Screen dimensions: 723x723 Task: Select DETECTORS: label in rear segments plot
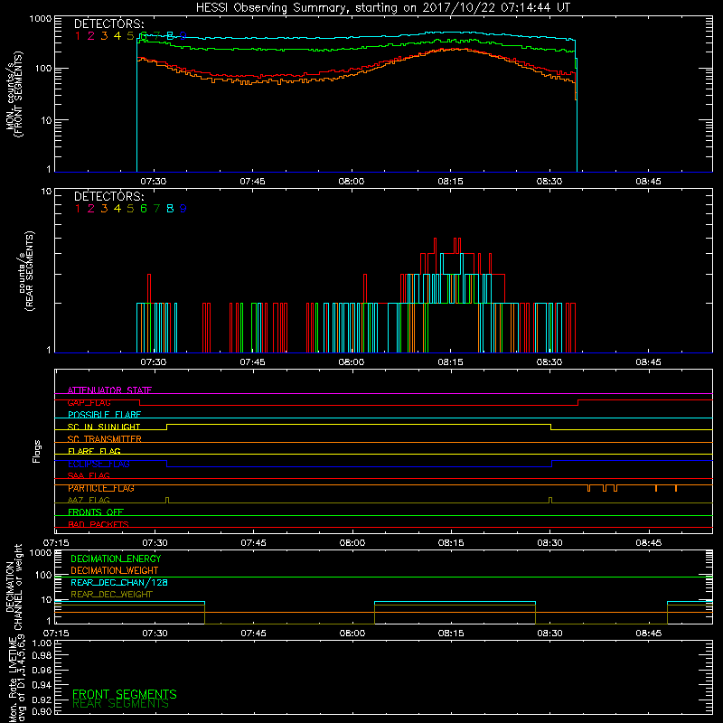tap(109, 197)
